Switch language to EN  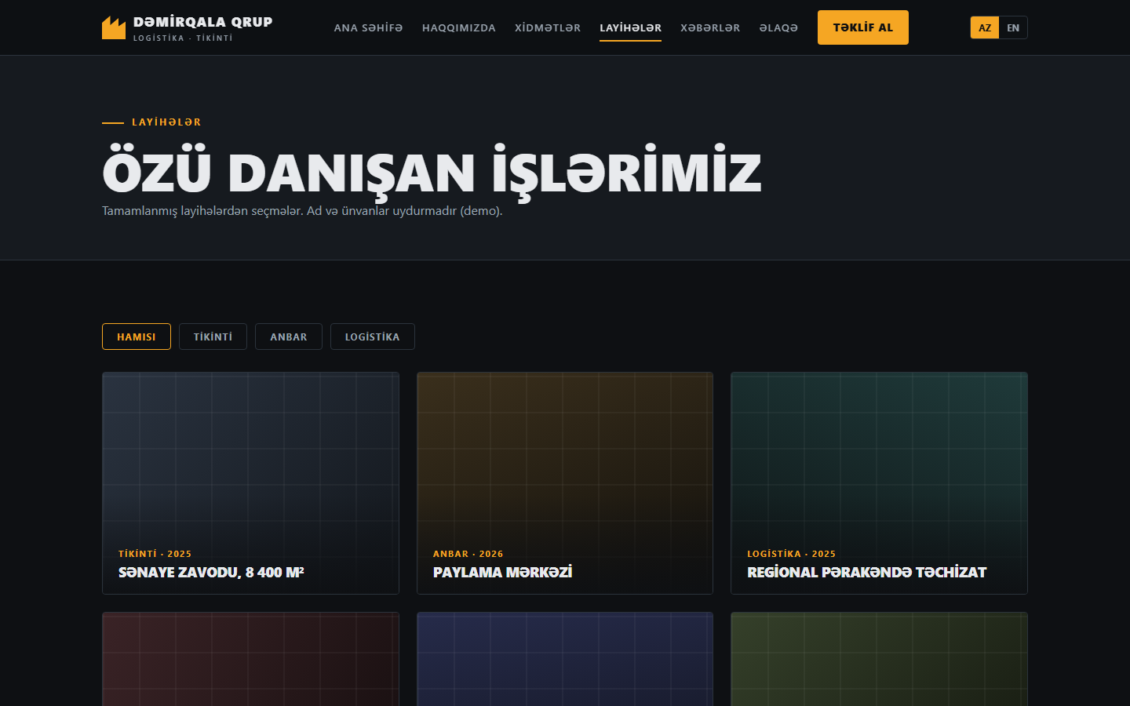pyautogui.click(x=1013, y=27)
